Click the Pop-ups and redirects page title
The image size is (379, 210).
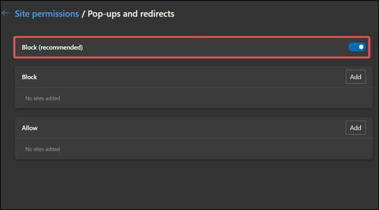pos(131,14)
